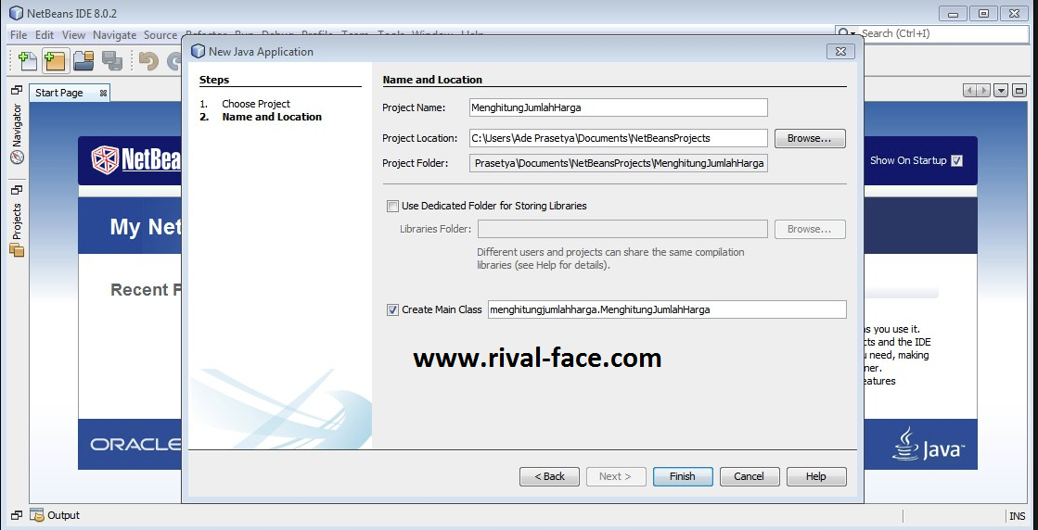Click the Project Folder field
The height and width of the screenshot is (530, 1038).
619,163
